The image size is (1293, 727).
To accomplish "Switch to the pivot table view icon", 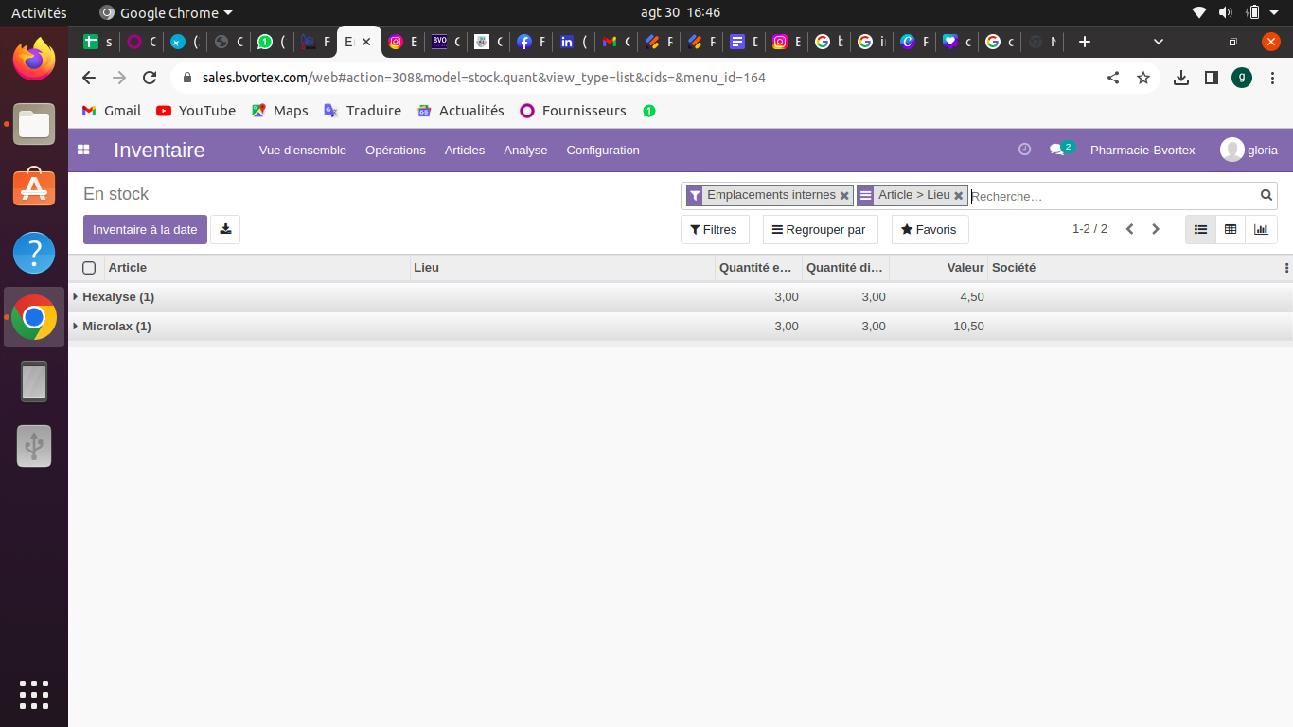I will 1231,229.
